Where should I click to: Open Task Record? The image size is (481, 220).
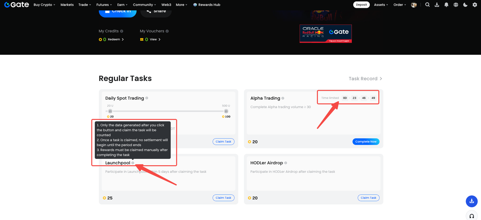coord(363,78)
